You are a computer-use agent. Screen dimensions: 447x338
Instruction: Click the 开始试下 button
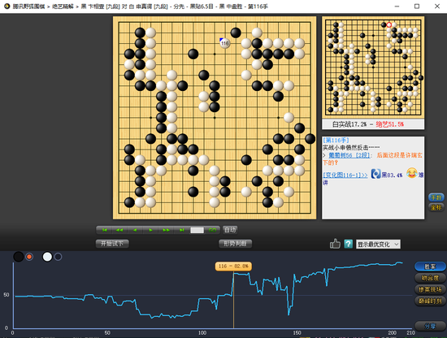coord(112,244)
